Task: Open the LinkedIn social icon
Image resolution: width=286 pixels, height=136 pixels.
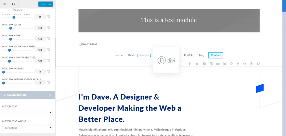Action: pyautogui.click(x=225, y=64)
